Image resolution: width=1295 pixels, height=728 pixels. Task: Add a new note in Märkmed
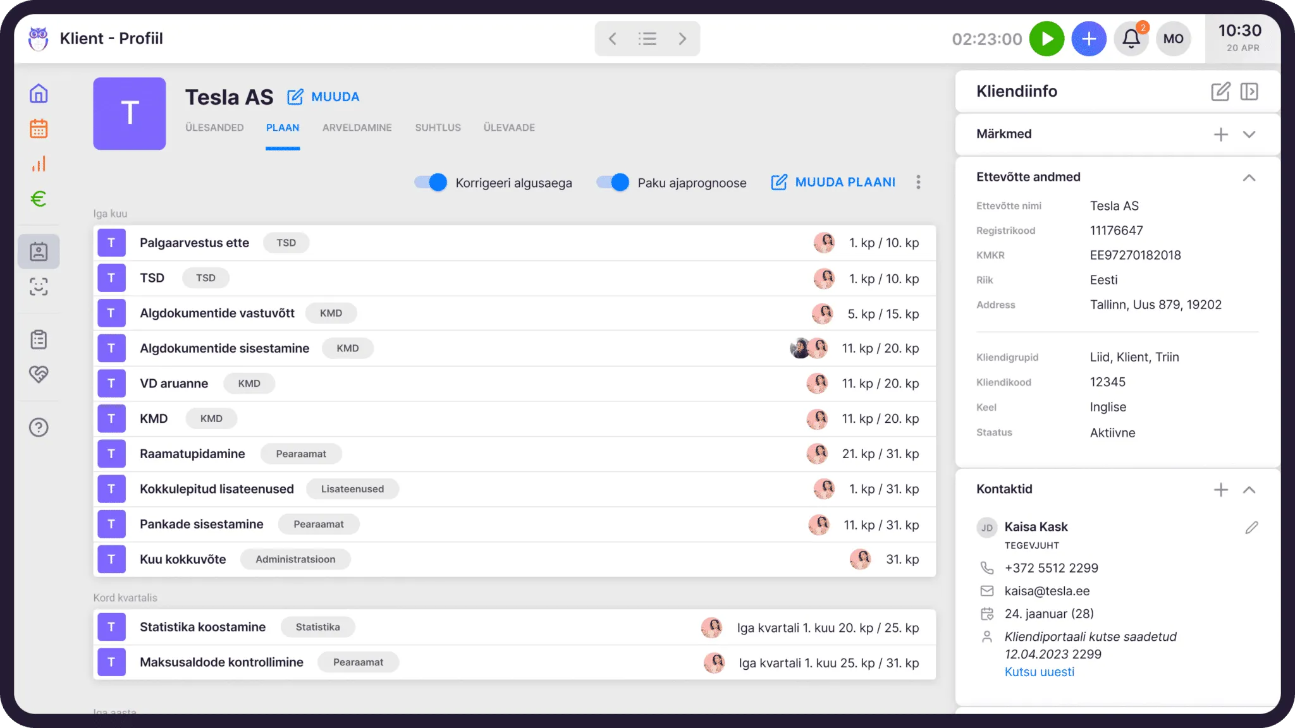1221,134
